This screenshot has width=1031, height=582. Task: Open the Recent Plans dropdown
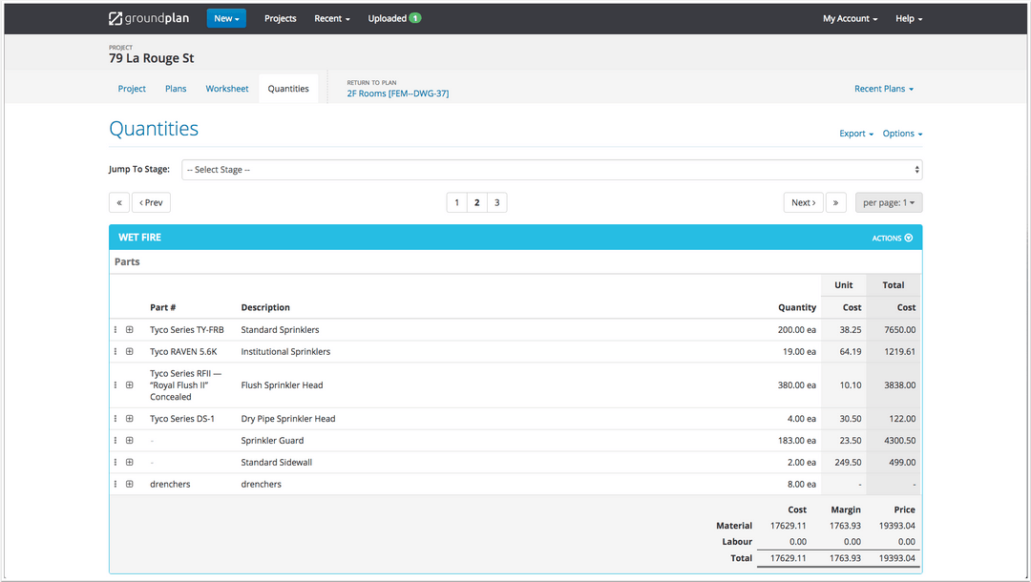tap(883, 89)
